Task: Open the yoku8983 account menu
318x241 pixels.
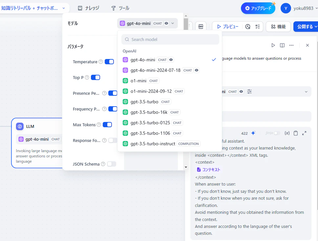Action: [x=306, y=8]
